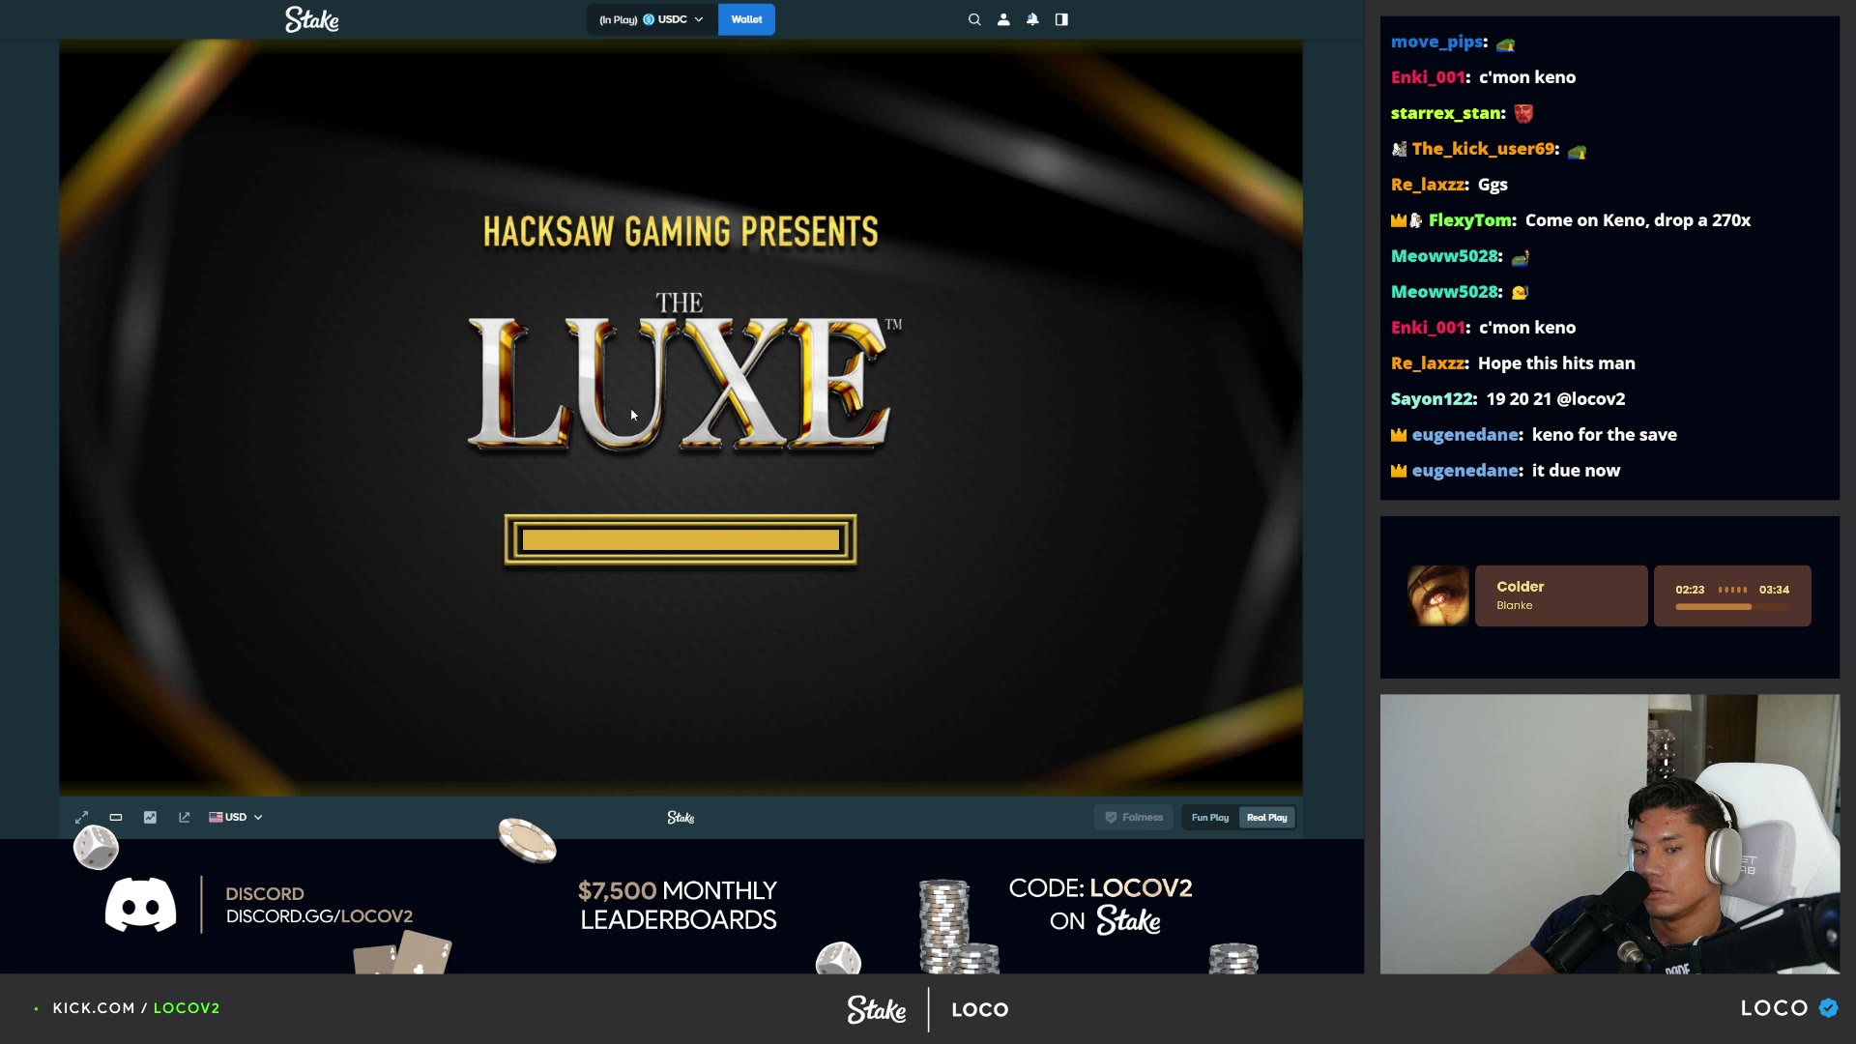Open the Wallet button
1856x1044 pixels.
tap(746, 19)
